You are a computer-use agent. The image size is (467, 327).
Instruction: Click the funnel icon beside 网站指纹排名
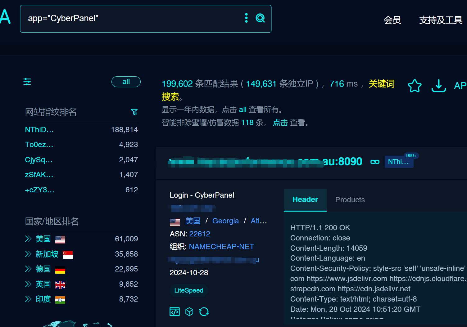pos(134,112)
